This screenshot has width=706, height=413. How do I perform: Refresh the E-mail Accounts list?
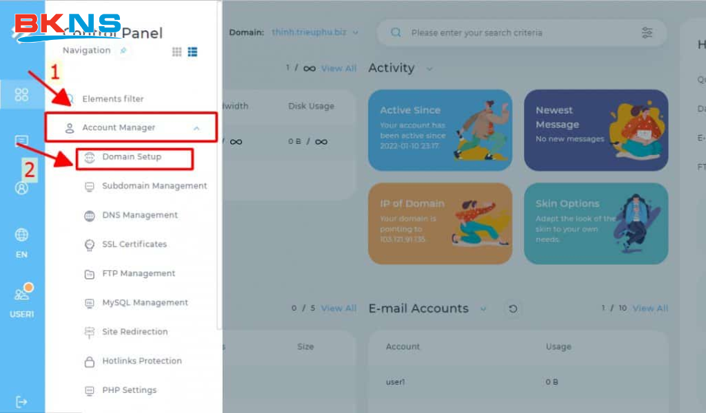pos(513,309)
